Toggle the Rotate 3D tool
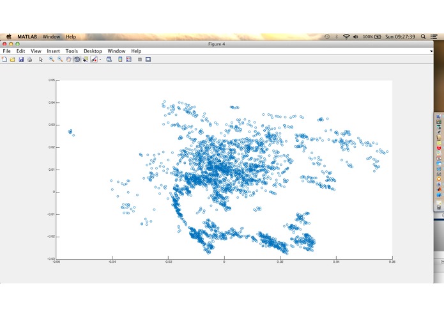 (77, 59)
